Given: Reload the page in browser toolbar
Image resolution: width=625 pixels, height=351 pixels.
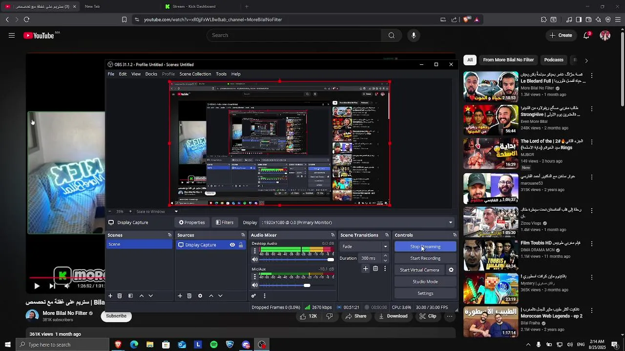Looking at the screenshot, I should [x=26, y=19].
